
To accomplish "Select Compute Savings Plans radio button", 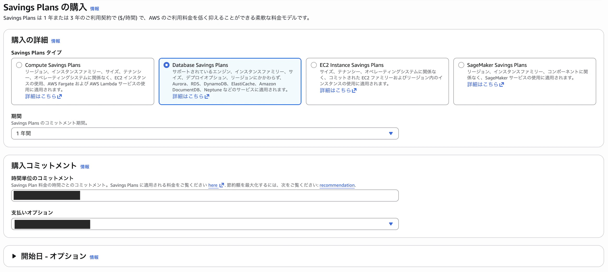I will (x=19, y=65).
